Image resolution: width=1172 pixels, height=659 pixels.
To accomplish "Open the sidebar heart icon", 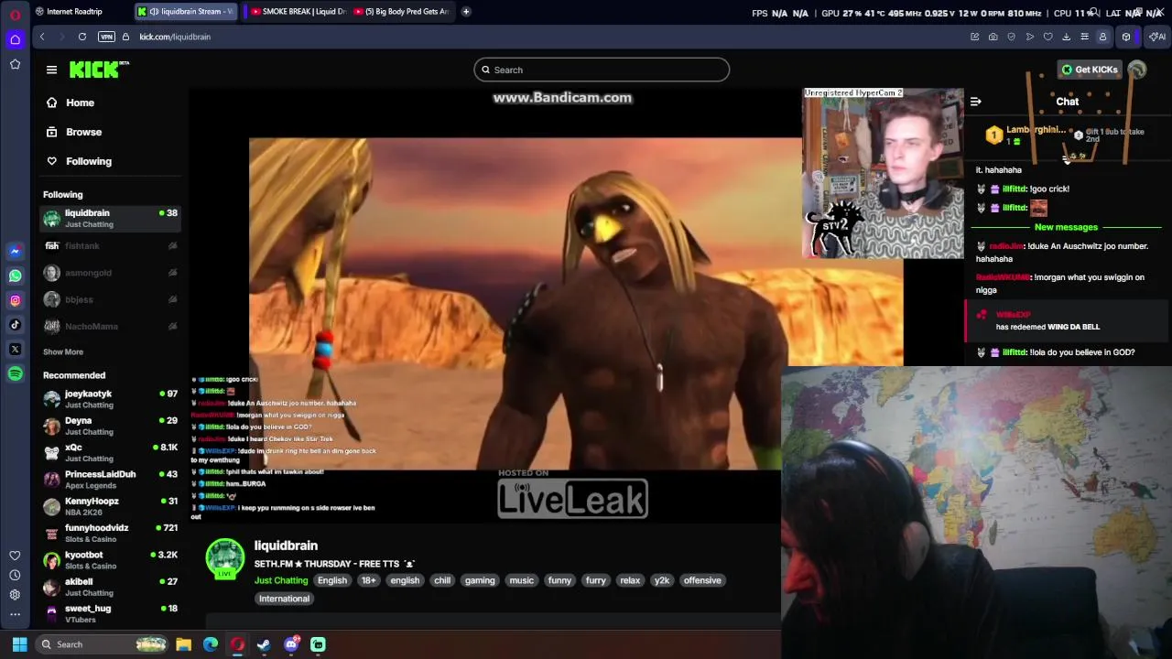I will [15, 556].
